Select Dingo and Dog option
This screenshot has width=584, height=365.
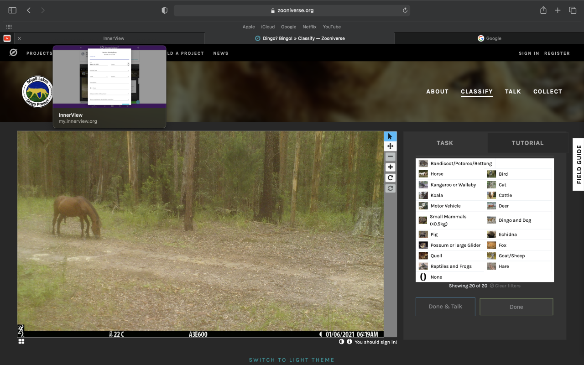515,220
